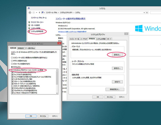
Task: Uncheck ウィンドウの下に影を表示する
Action: point(13,74)
